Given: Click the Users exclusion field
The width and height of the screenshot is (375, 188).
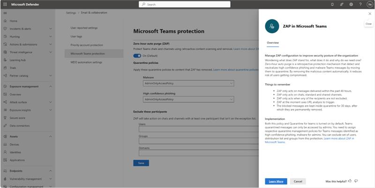Looking at the screenshot, I should coord(198,129).
